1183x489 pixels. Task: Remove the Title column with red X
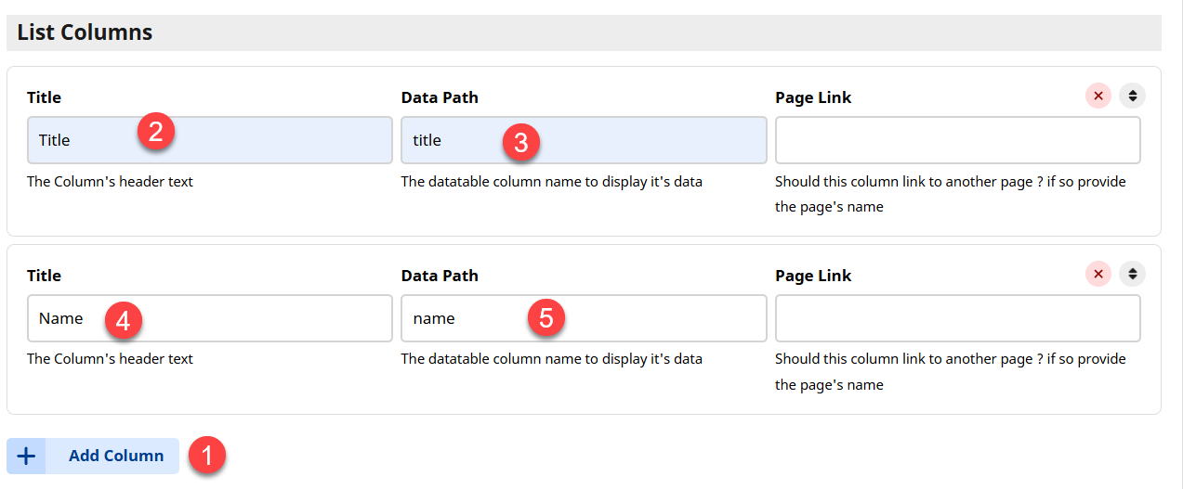pos(1098,96)
